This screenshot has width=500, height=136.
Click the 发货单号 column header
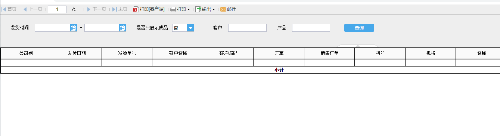127,53
